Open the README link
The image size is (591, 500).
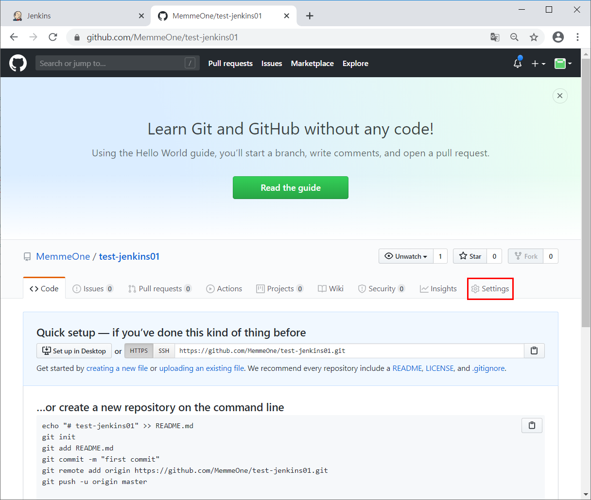click(x=407, y=368)
